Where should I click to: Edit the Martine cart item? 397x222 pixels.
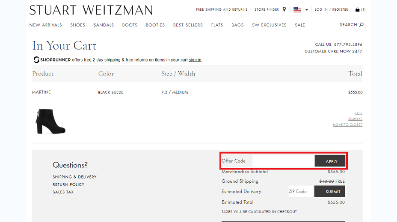pos(359,113)
